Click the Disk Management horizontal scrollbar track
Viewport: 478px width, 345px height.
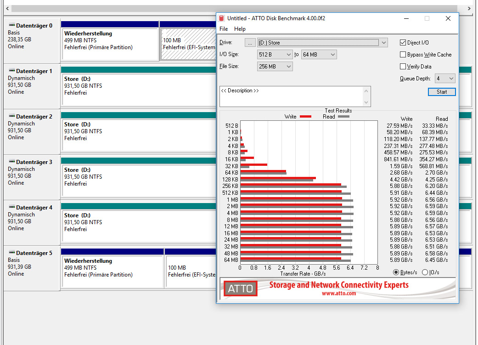click(x=234, y=8)
